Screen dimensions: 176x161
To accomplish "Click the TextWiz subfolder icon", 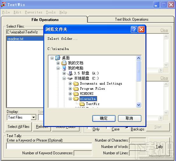I will click(82, 104).
